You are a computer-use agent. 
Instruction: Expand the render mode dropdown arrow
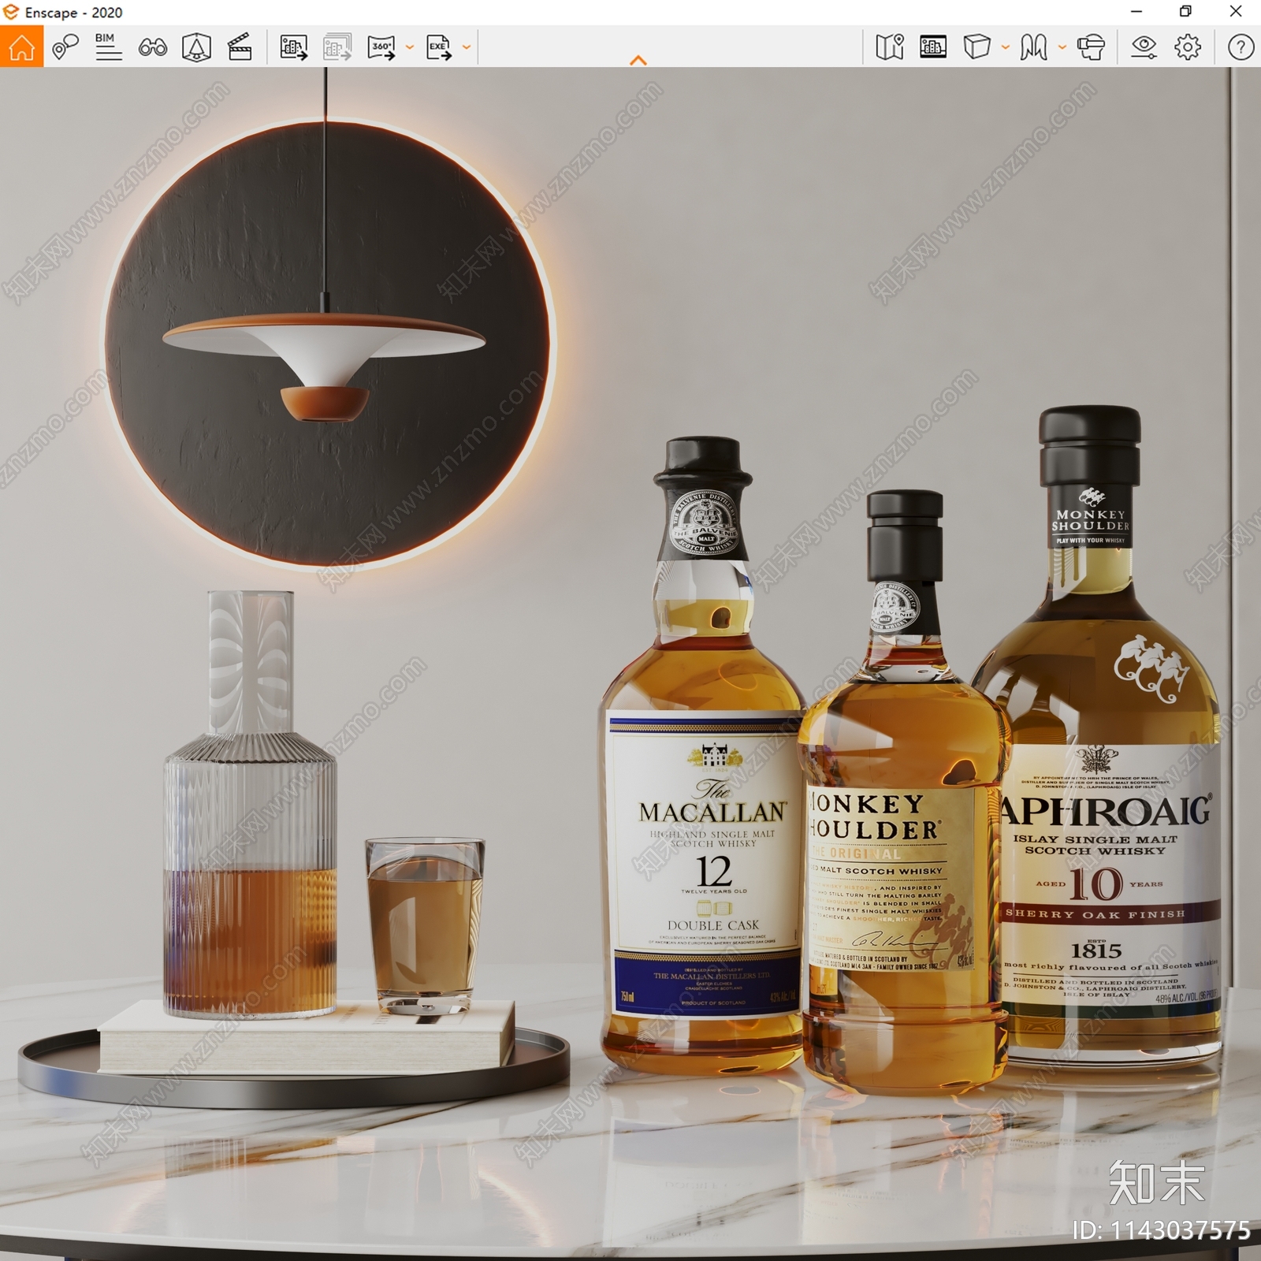click(x=1062, y=47)
